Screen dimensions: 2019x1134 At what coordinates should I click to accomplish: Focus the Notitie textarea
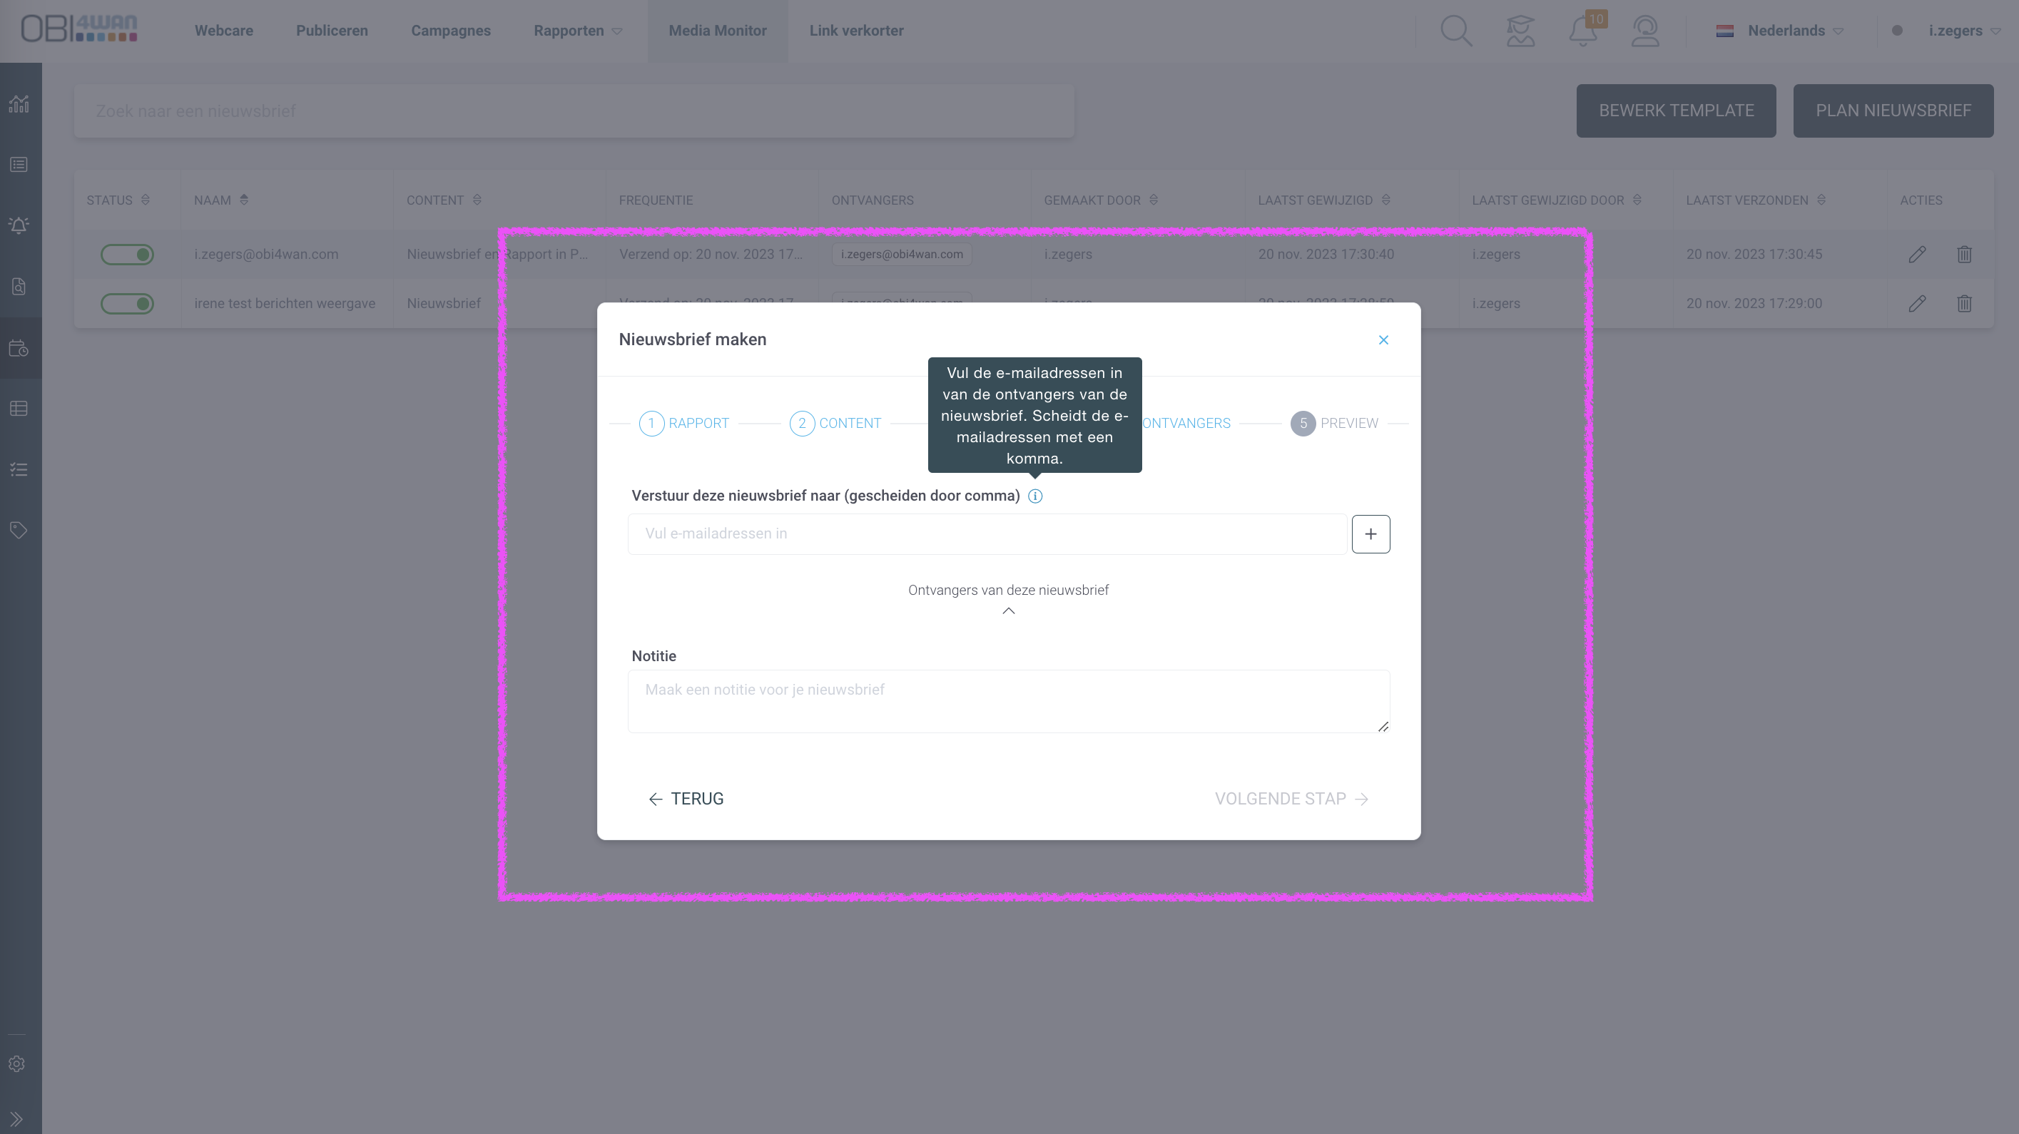coord(1009,701)
